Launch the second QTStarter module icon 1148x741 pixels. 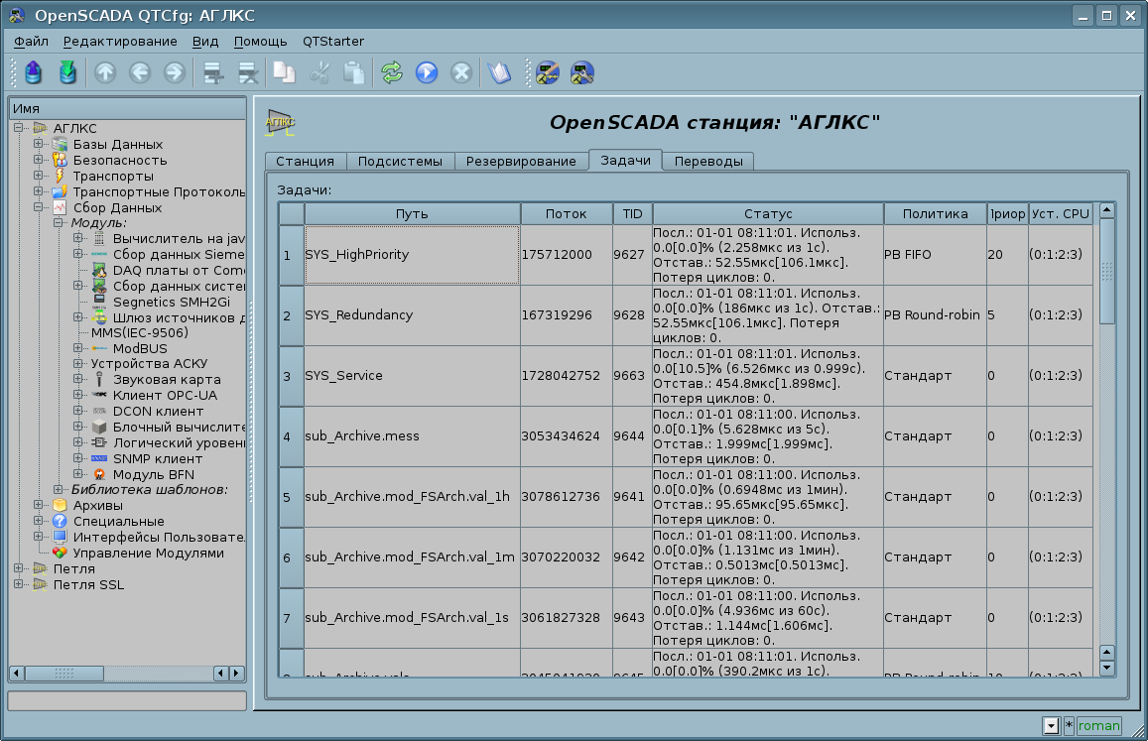point(582,72)
